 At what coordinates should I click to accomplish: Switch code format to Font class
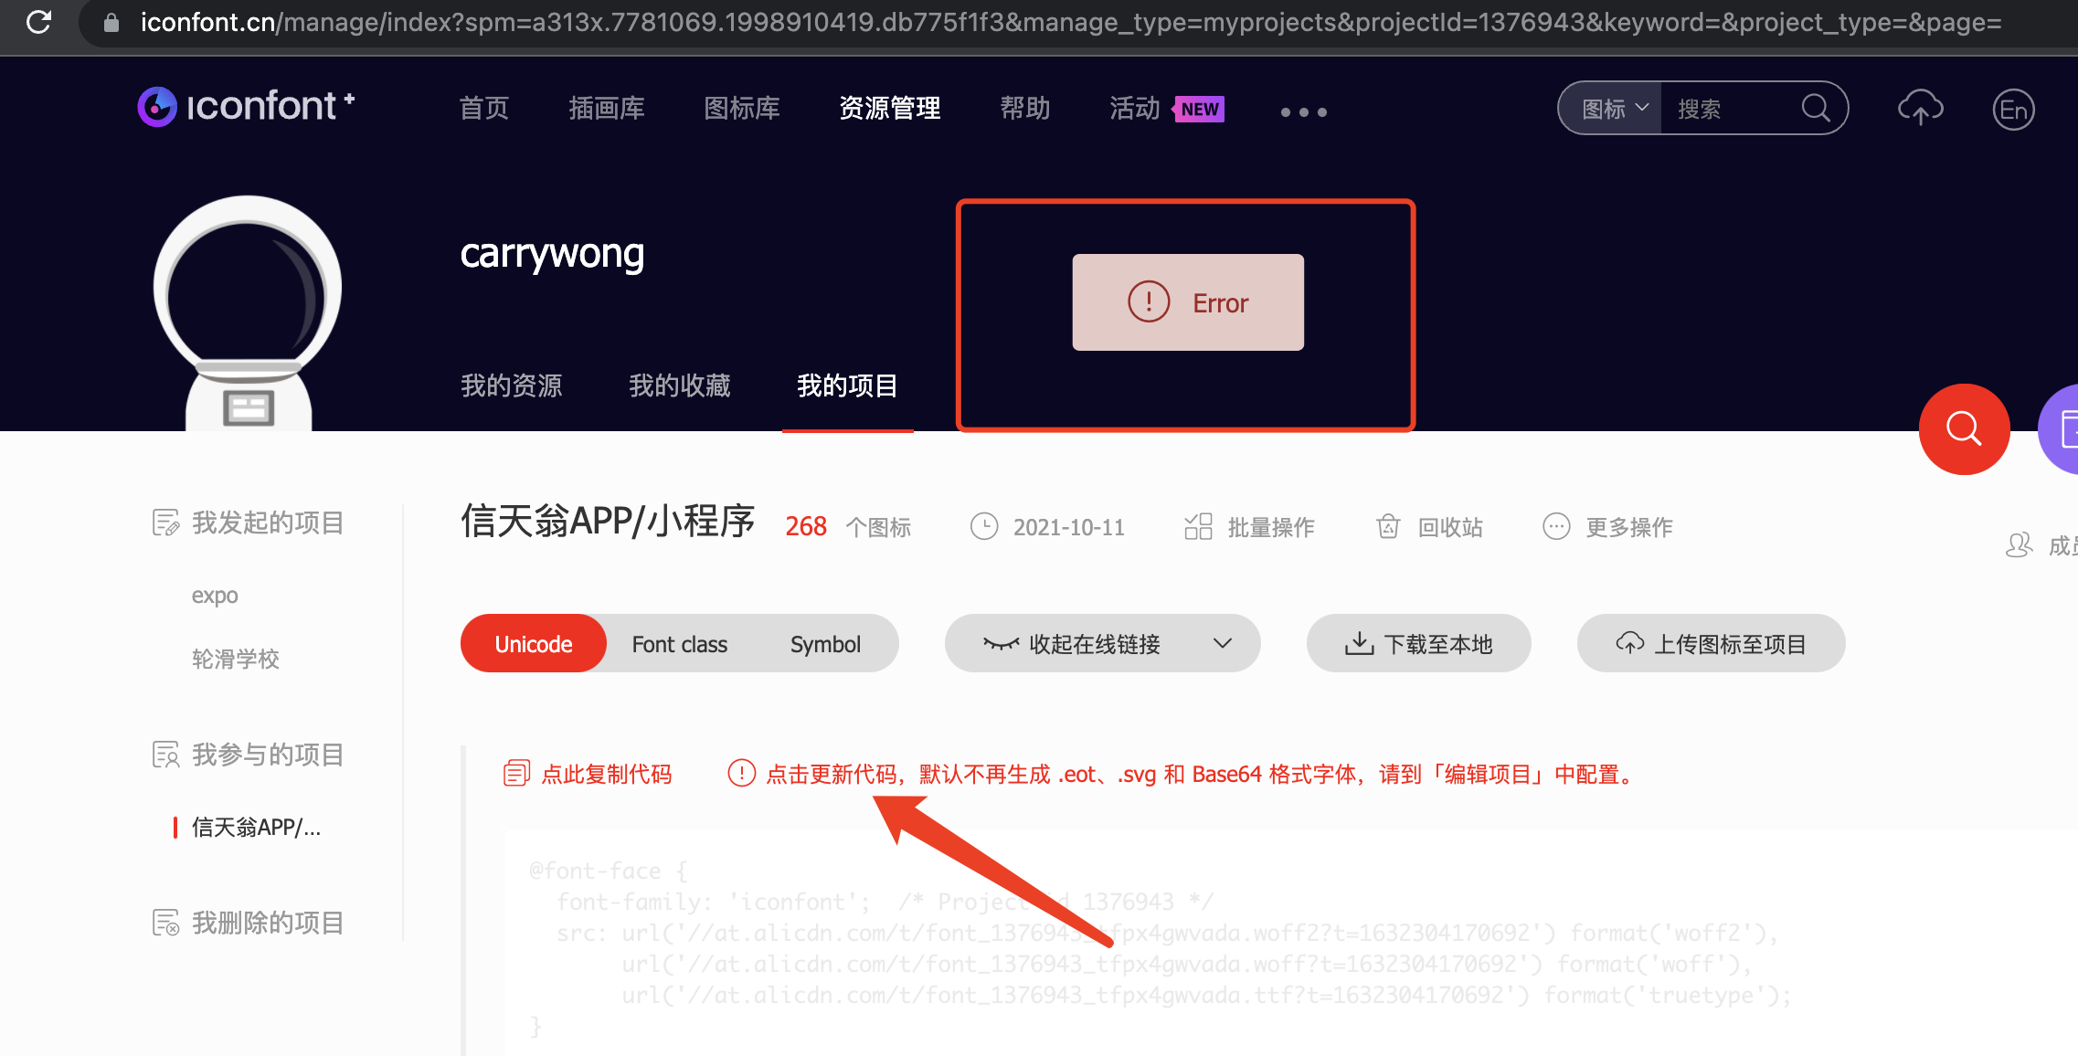pyautogui.click(x=679, y=643)
